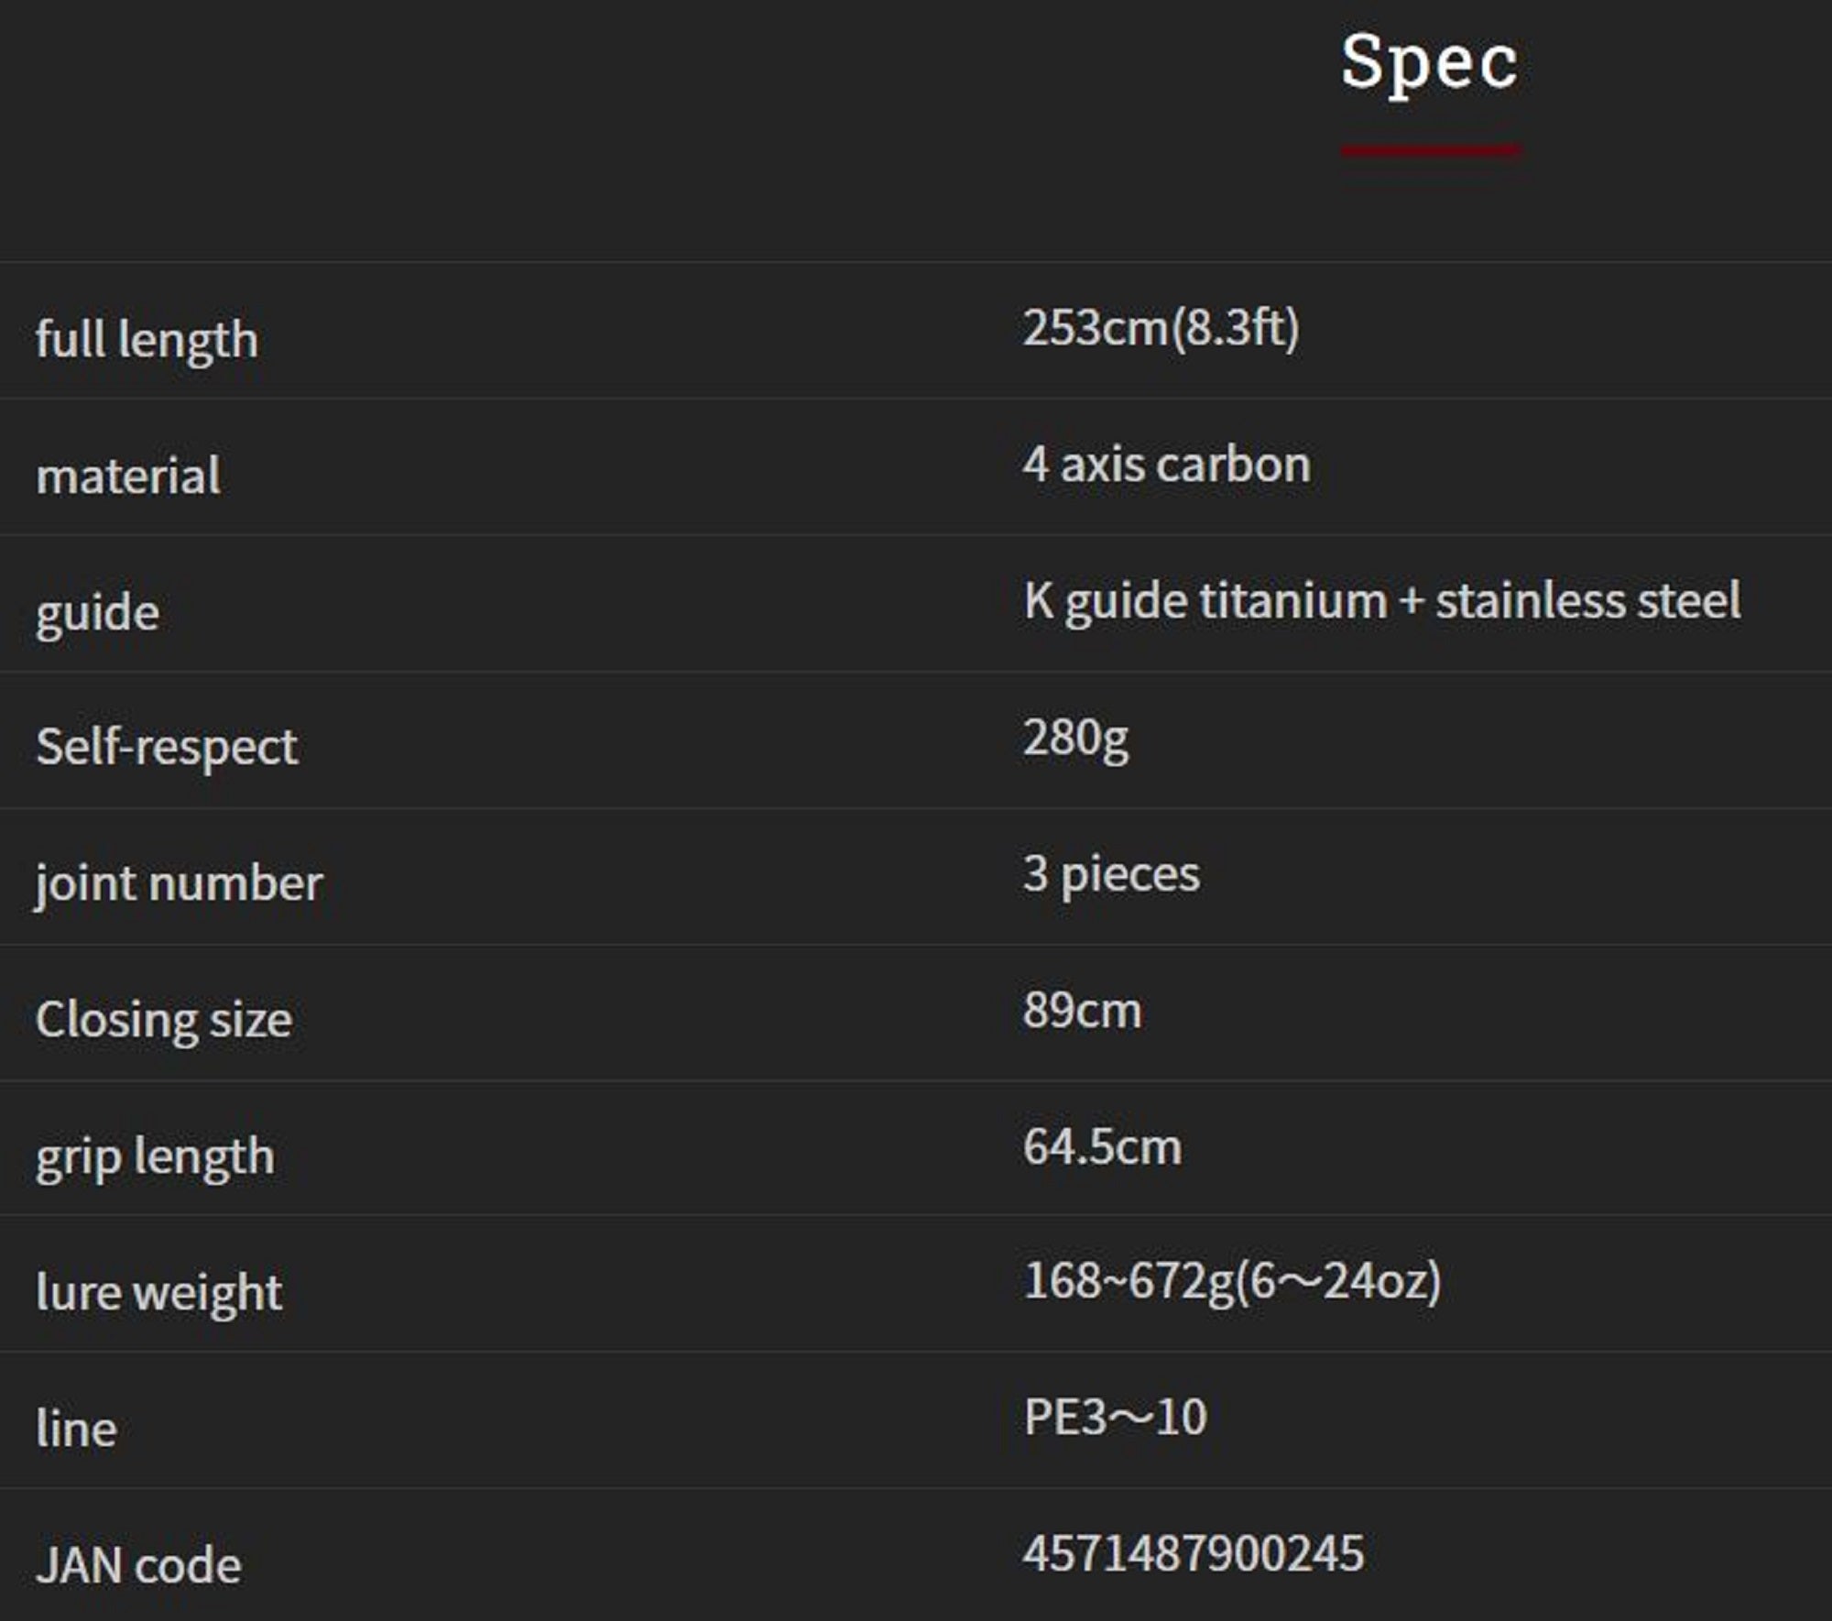This screenshot has height=1621, width=1832.
Task: Select the '3 pieces' value
Action: 1111,874
